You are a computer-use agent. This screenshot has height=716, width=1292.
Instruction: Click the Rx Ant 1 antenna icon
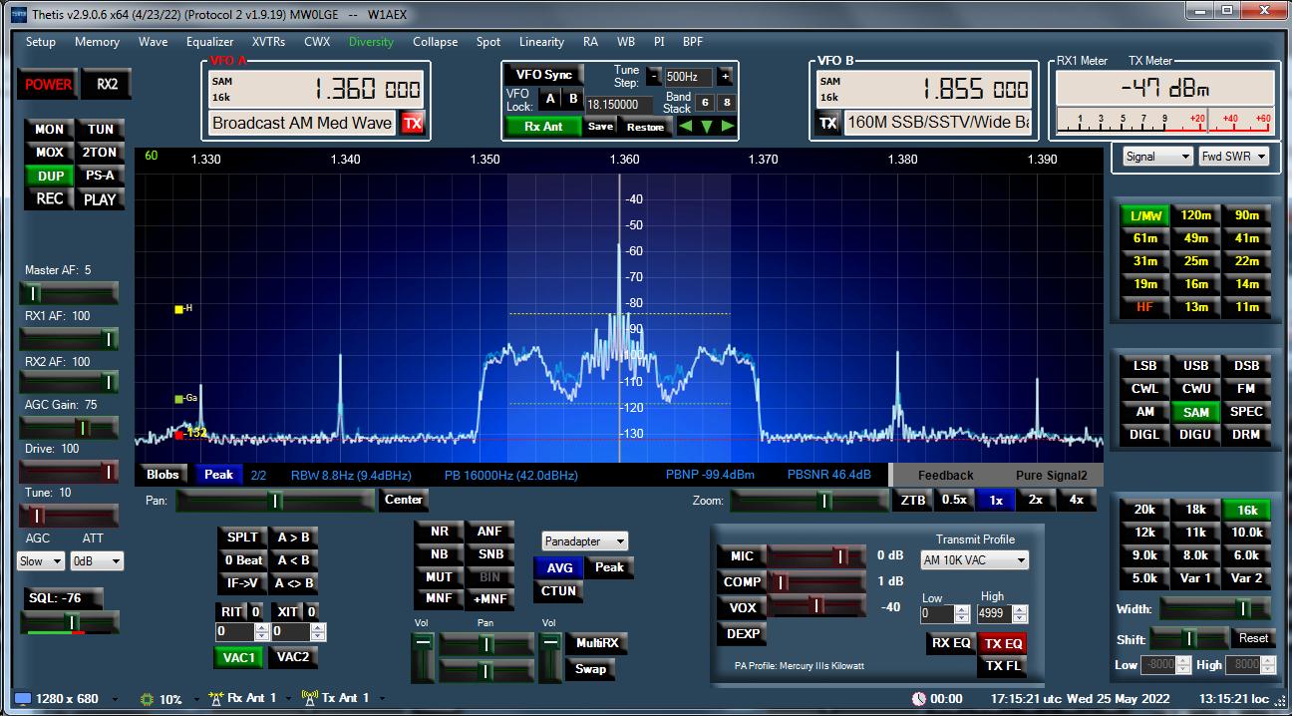(215, 698)
